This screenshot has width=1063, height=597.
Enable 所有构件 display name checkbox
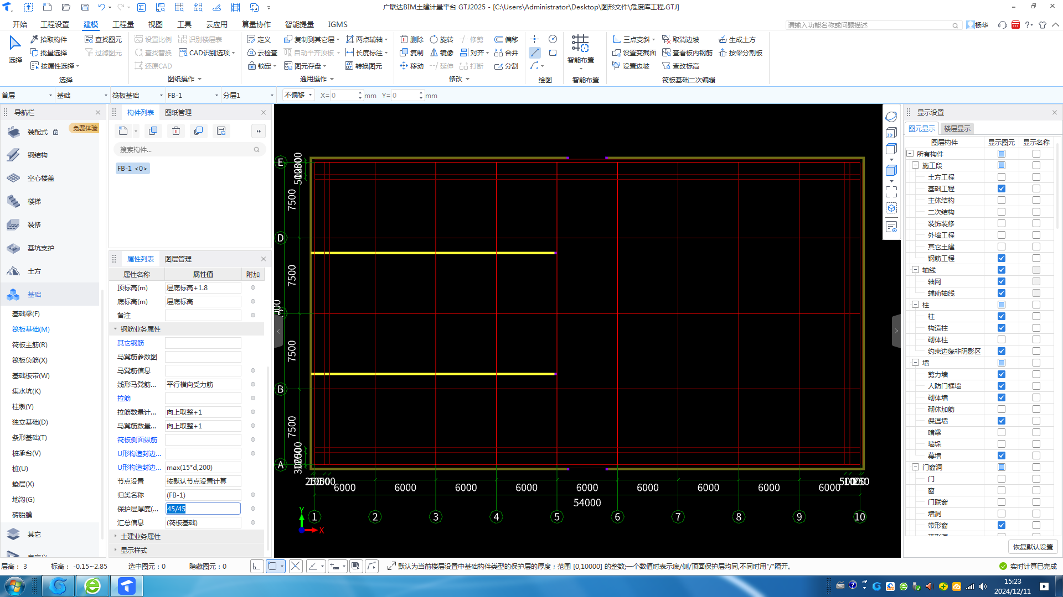tap(1036, 154)
